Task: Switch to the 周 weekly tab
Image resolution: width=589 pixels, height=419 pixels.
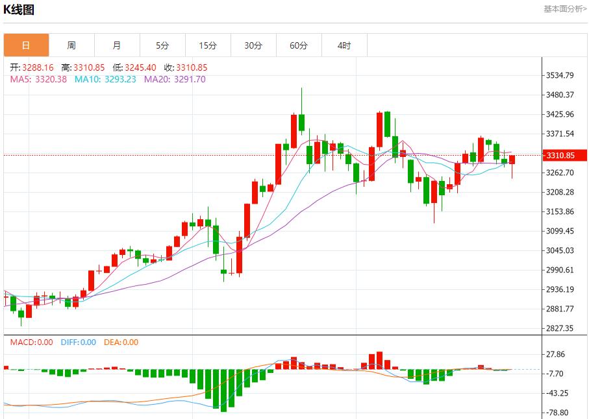Action: pyautogui.click(x=71, y=45)
